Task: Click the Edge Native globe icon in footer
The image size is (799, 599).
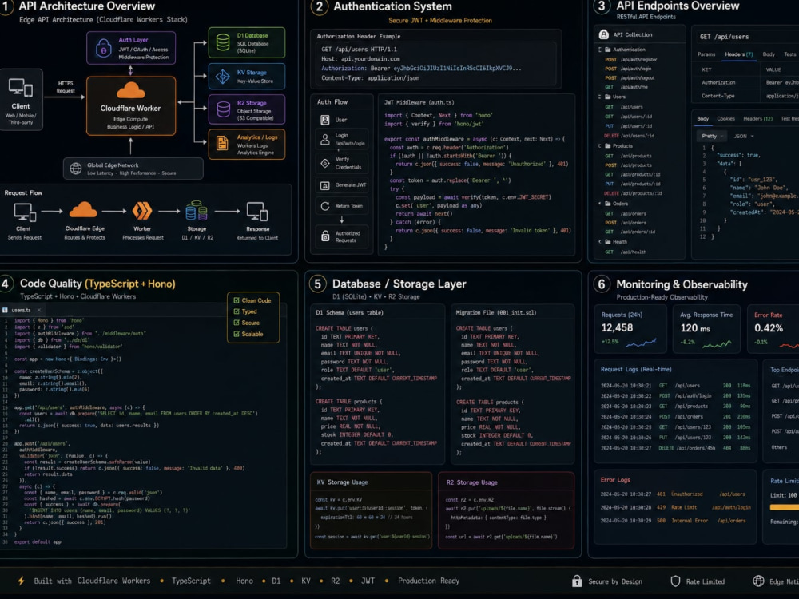Action: click(759, 581)
